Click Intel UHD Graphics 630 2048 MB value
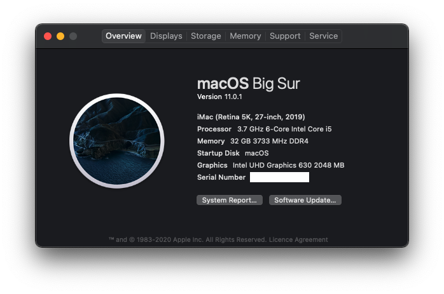 click(288, 165)
